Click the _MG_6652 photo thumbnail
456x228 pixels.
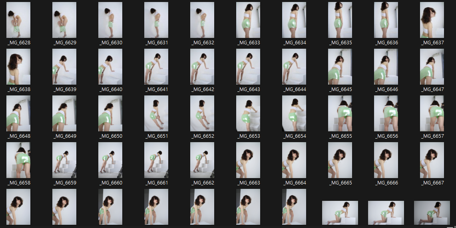(202, 113)
